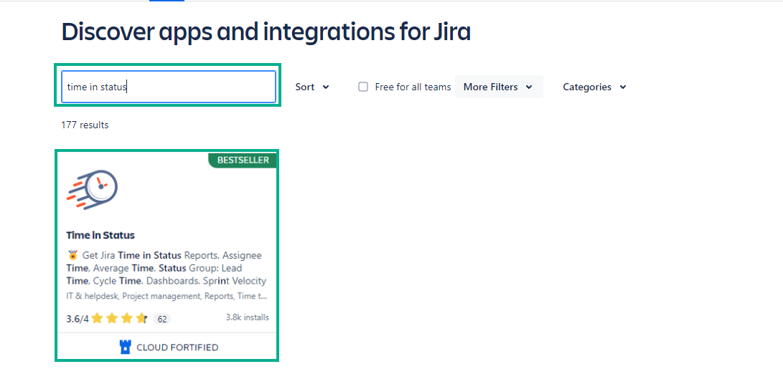Click the 3.8k installs text
This screenshot has width=783, height=369.
247,317
